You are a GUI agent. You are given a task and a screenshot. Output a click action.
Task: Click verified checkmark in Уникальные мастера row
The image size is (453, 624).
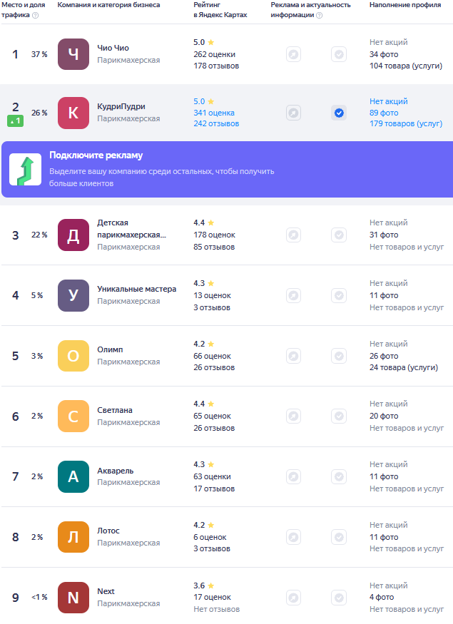[x=339, y=295]
